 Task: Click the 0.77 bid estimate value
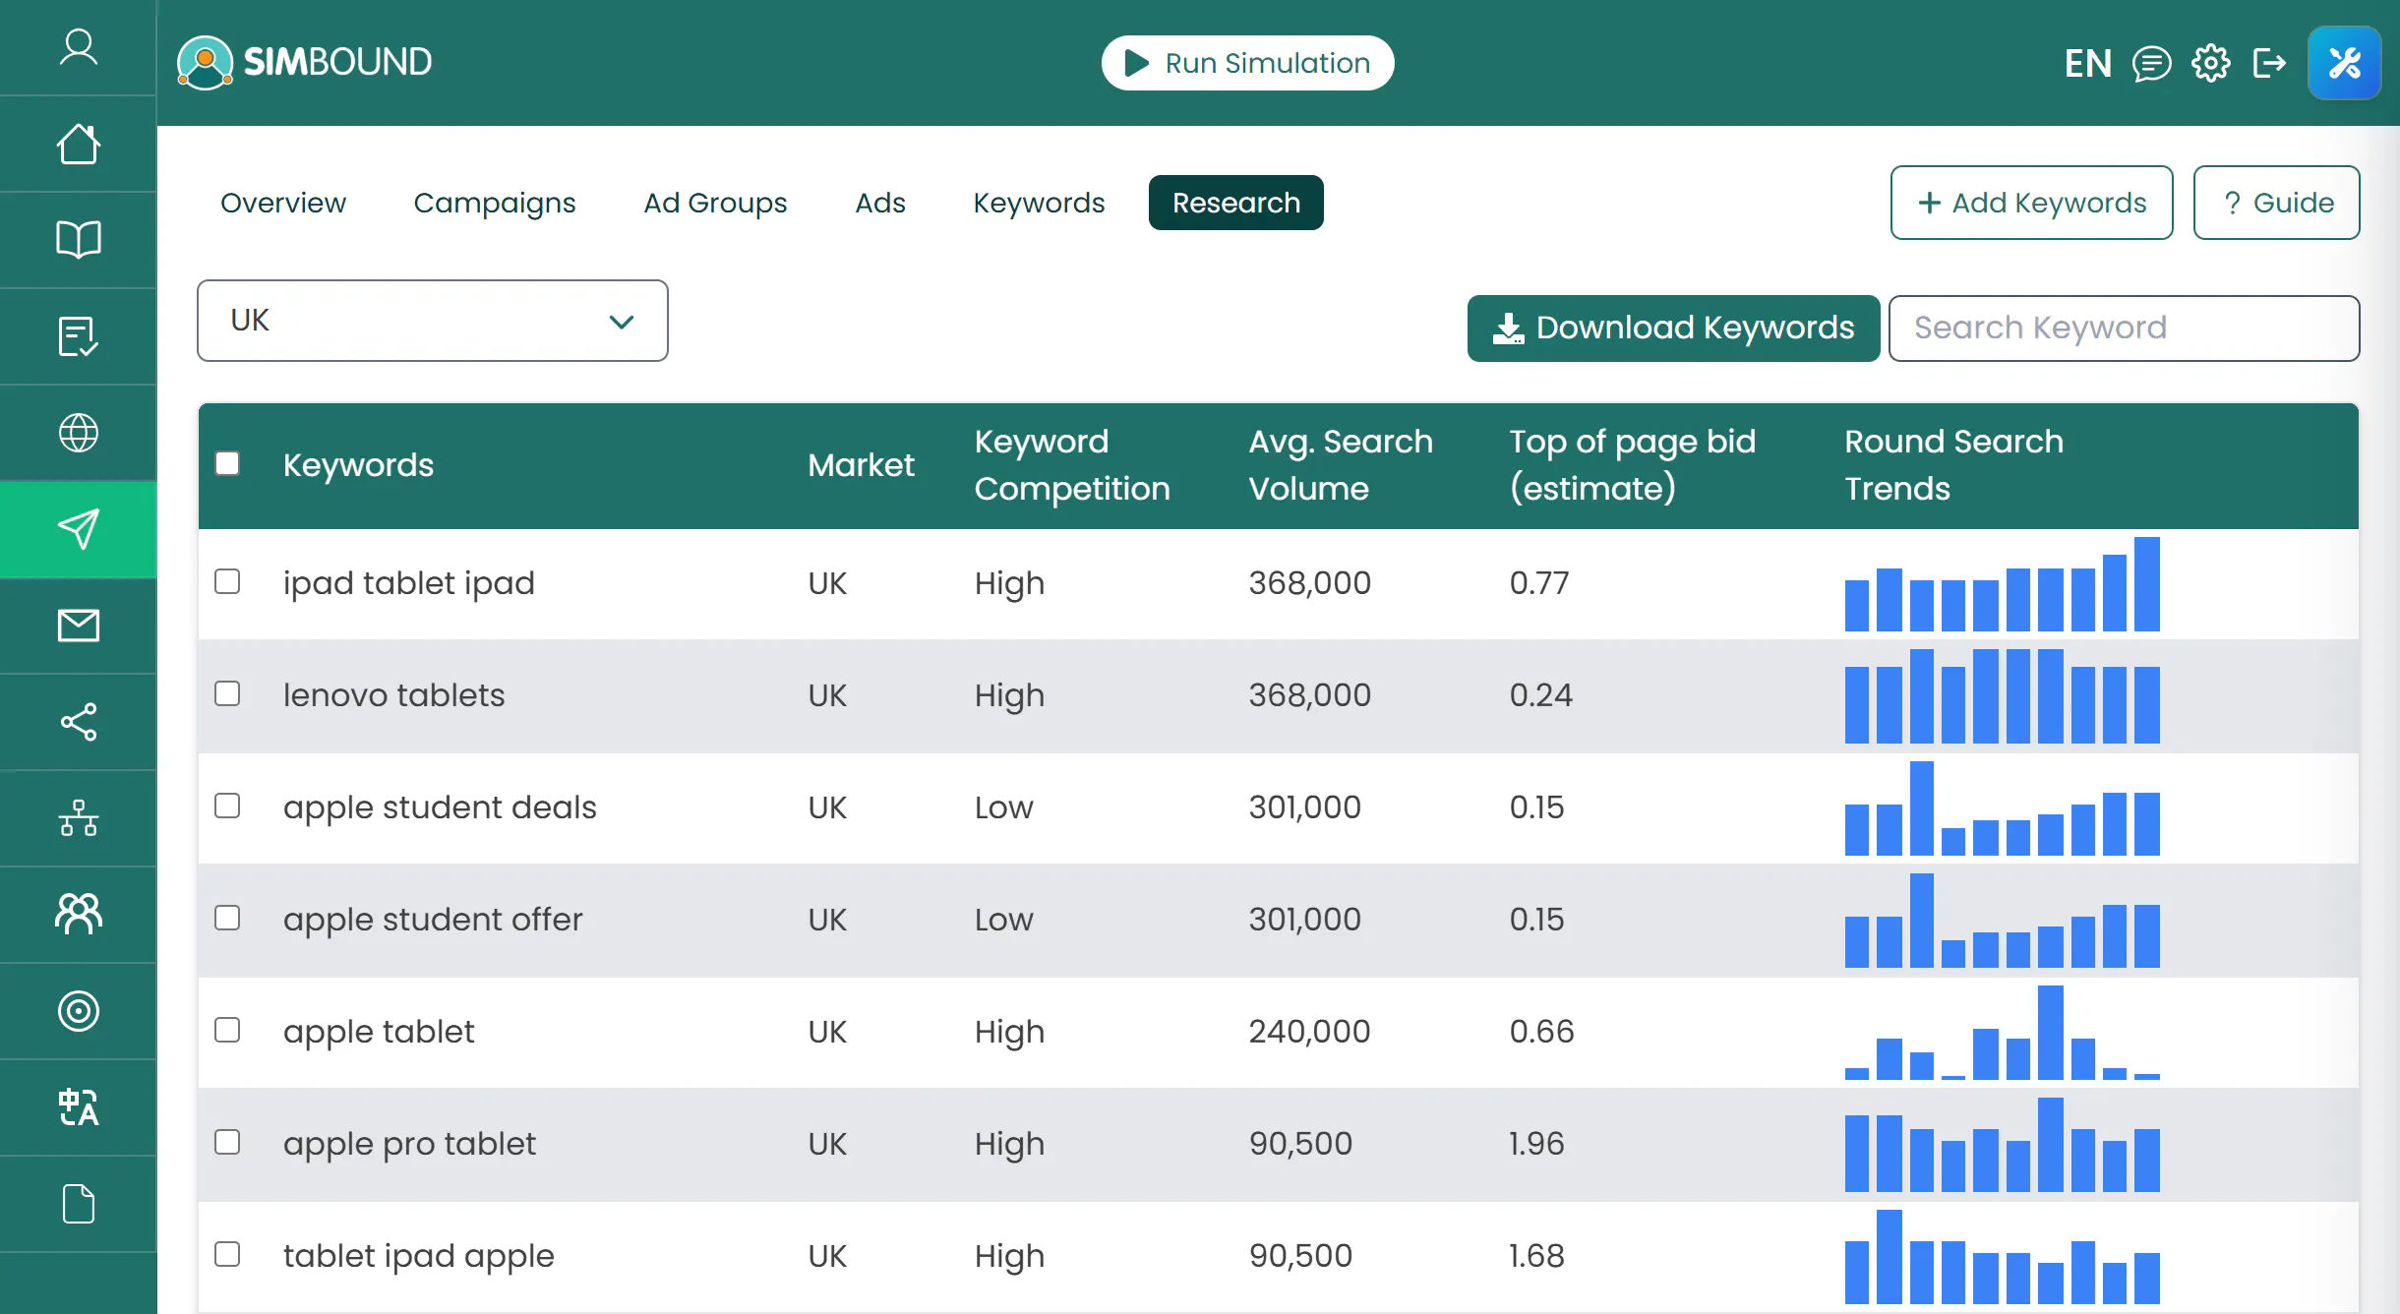click(1539, 583)
